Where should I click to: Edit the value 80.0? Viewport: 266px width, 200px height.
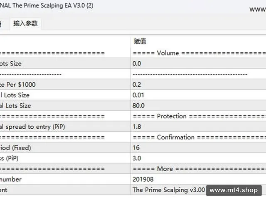coord(198,105)
